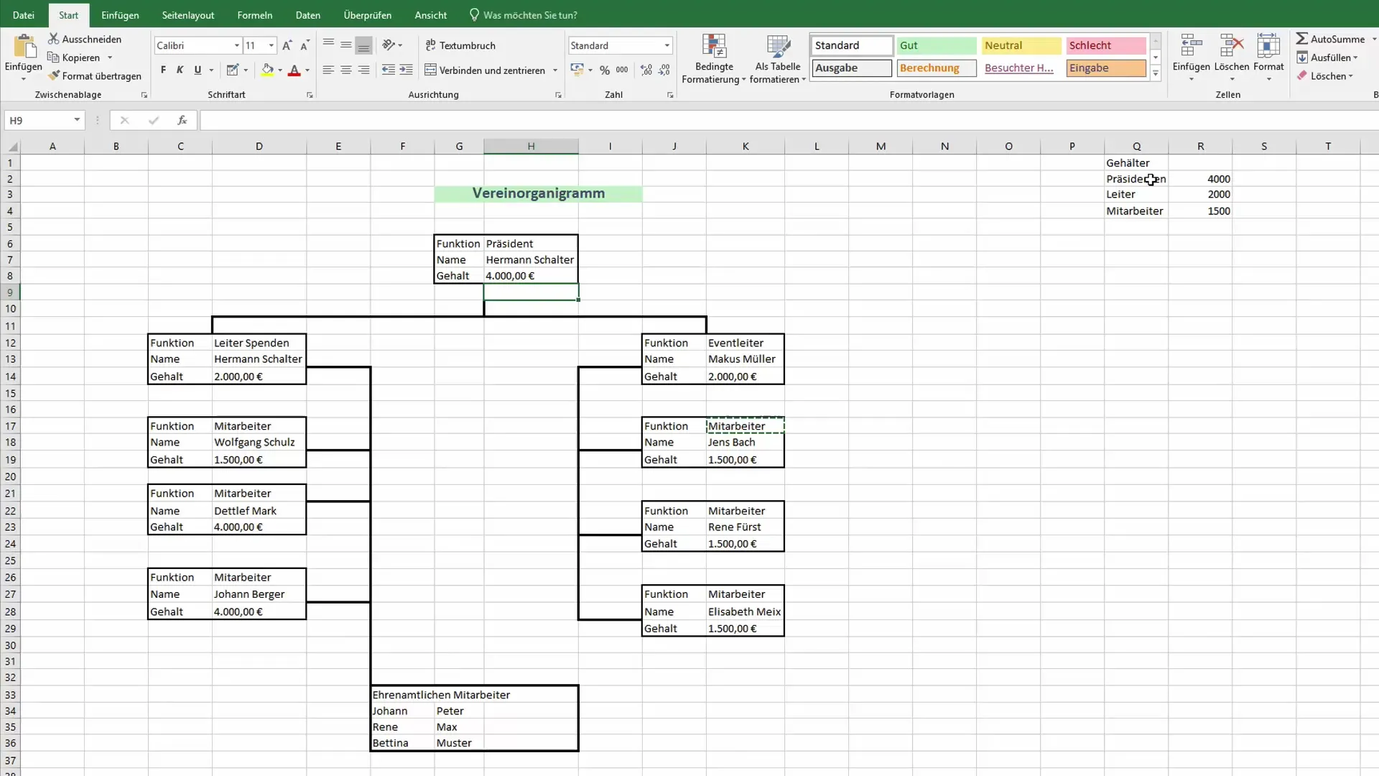The image size is (1379, 776).
Task: Add a decimal place
Action: [x=646, y=70]
